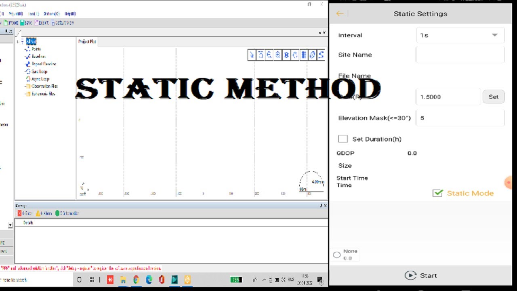
Task: Open Microsoft Edge from the taskbar
Action: pyautogui.click(x=149, y=280)
